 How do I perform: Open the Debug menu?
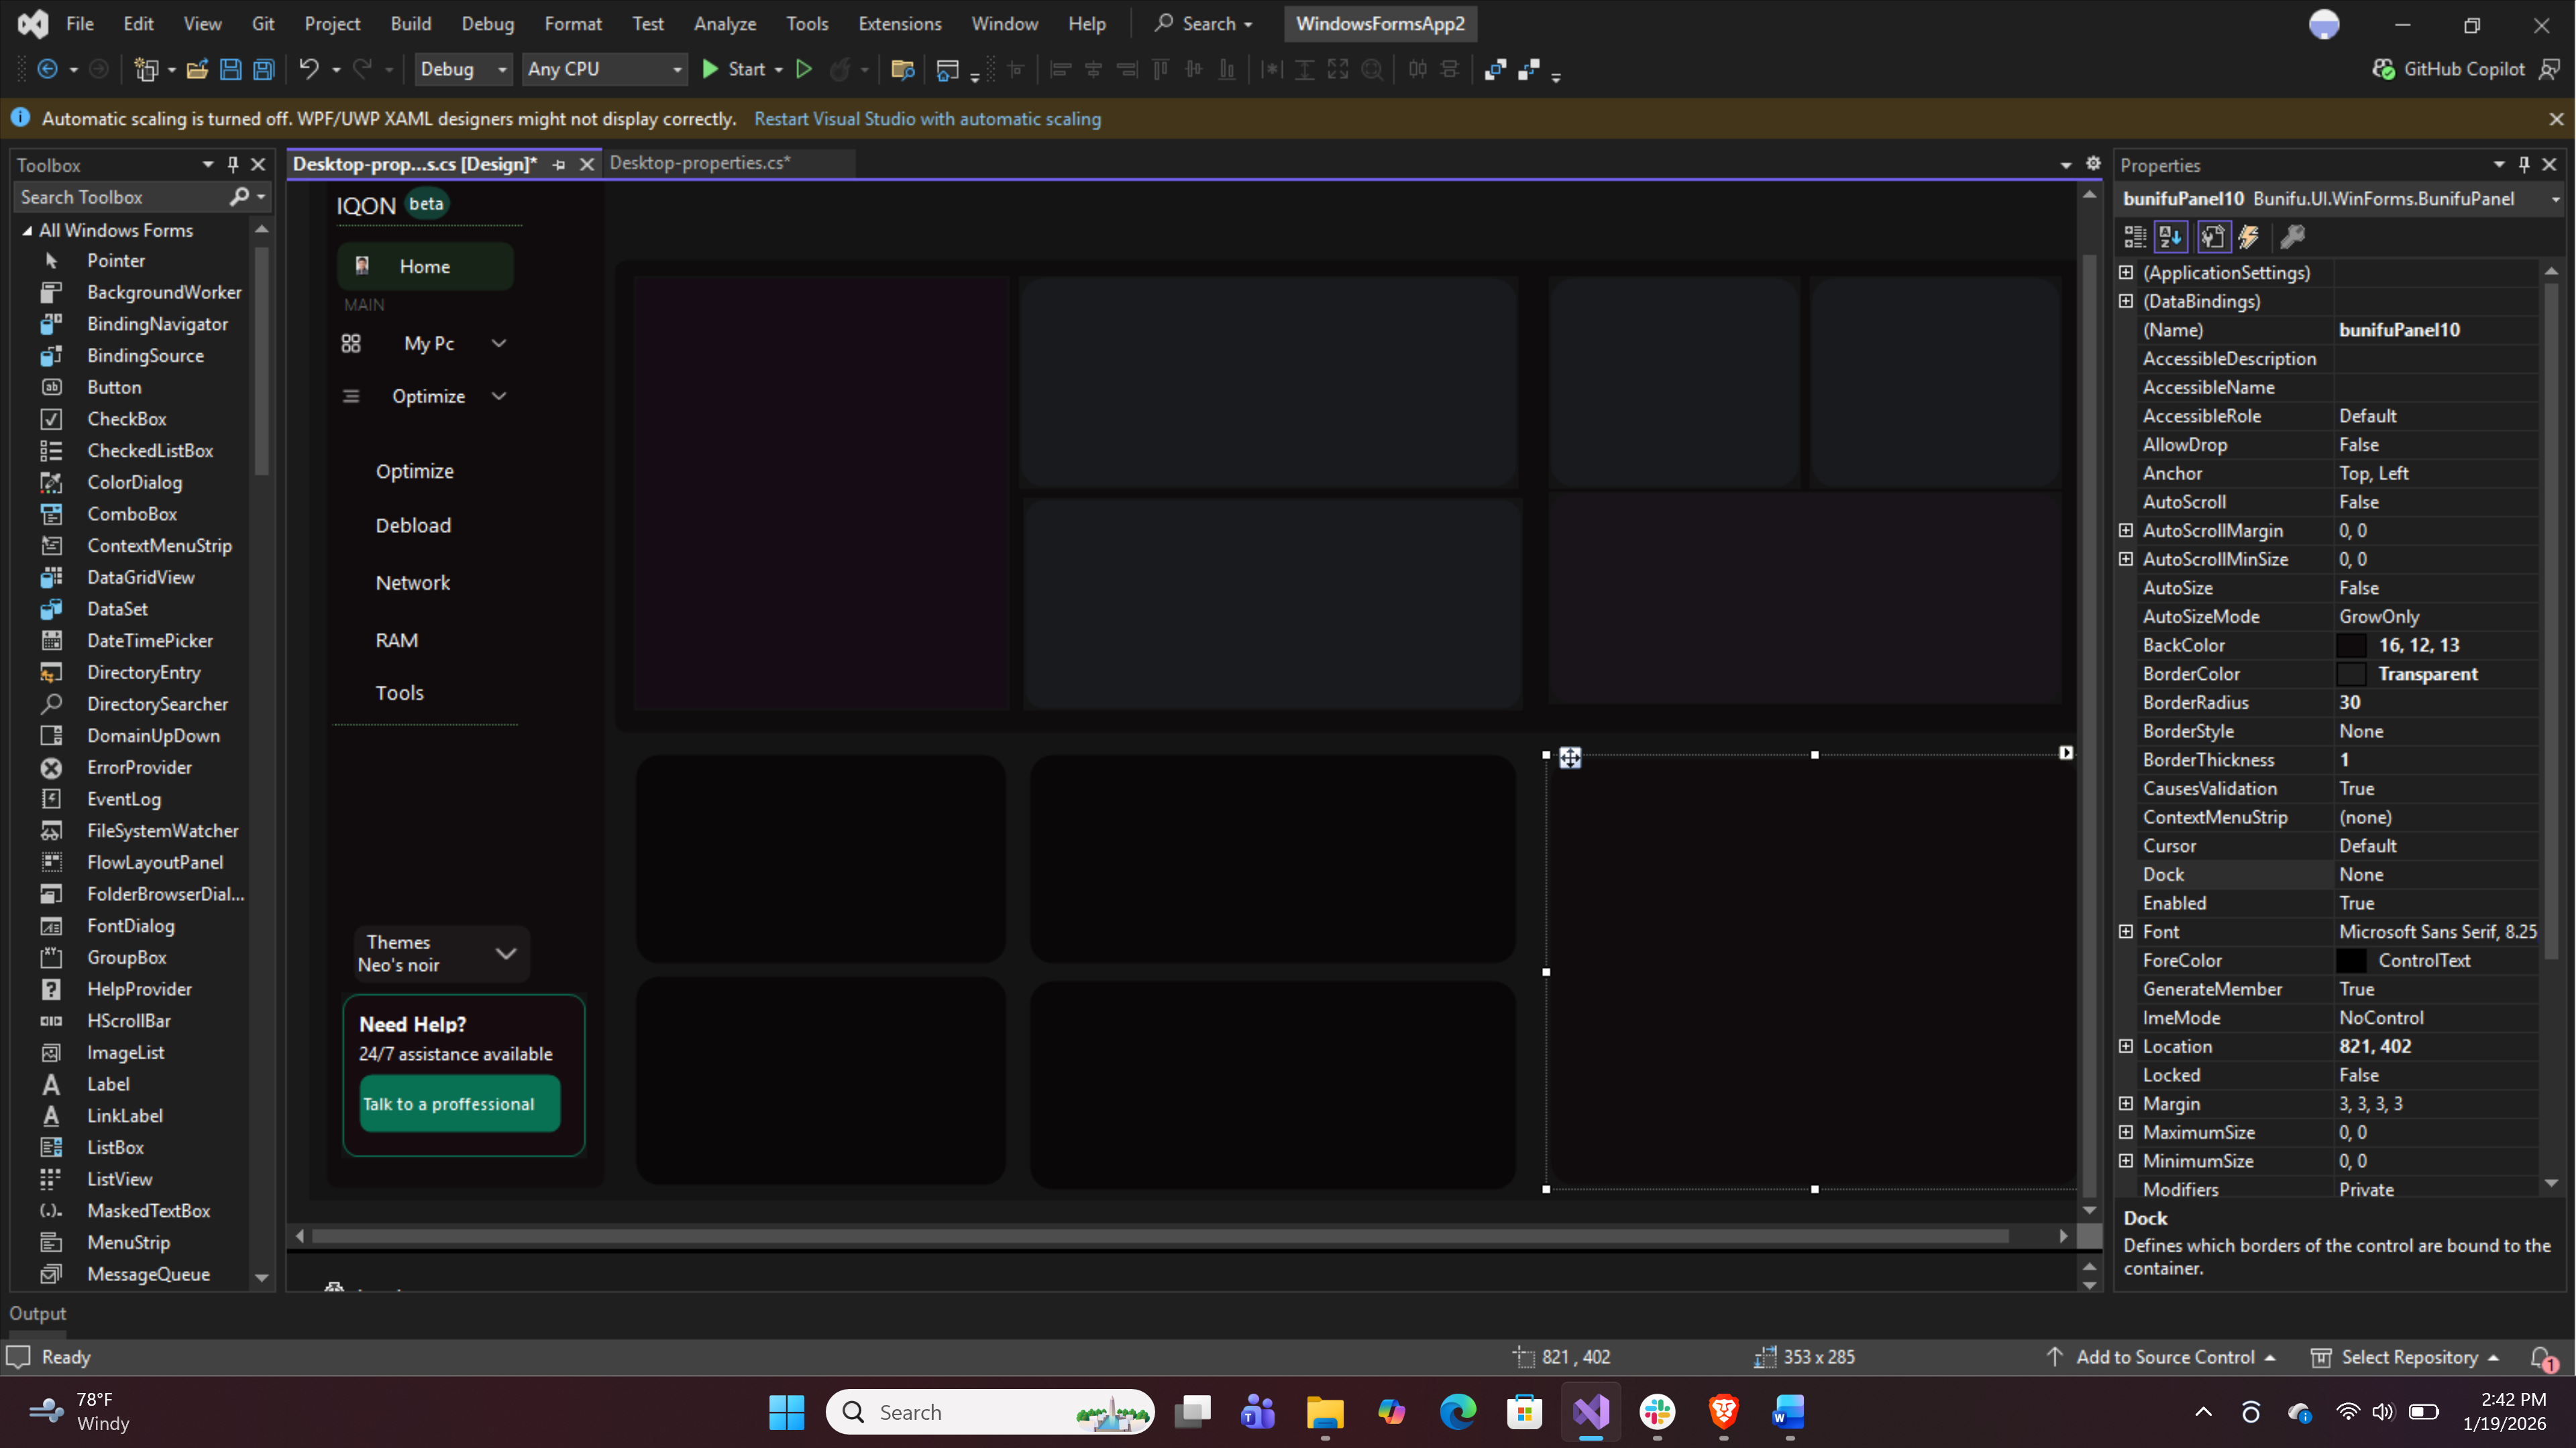[x=487, y=23]
